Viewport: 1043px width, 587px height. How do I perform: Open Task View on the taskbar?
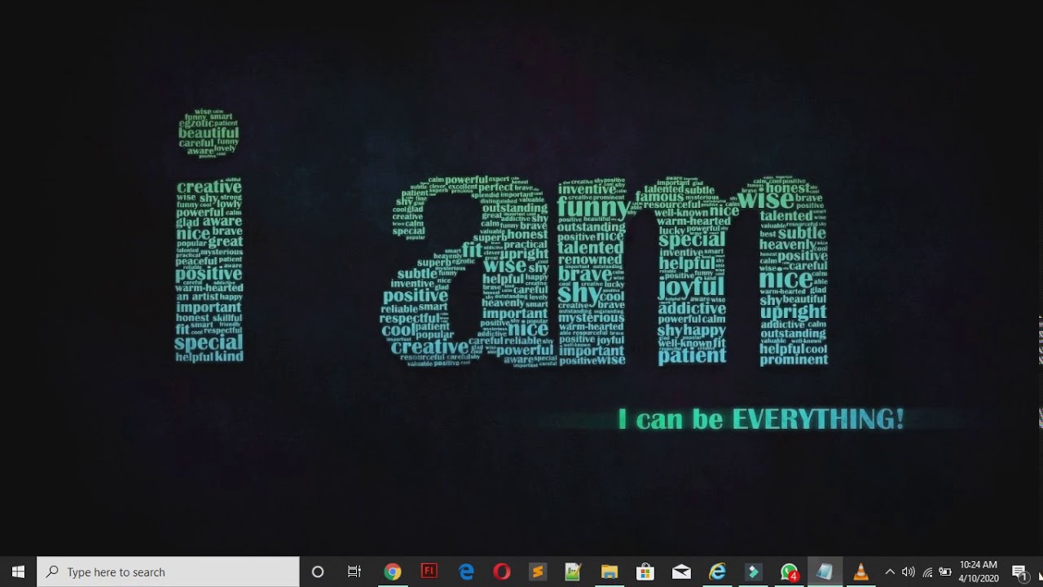354,572
